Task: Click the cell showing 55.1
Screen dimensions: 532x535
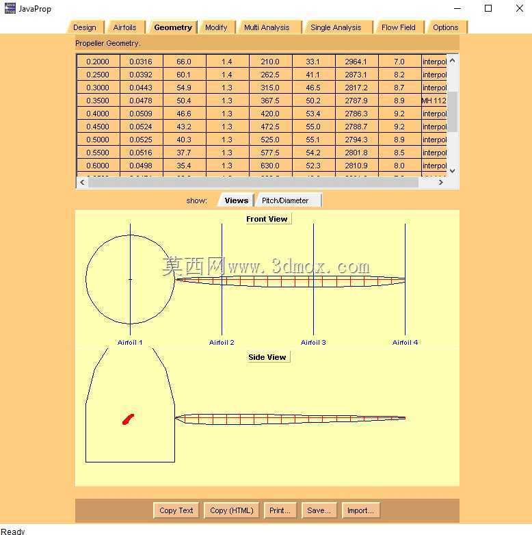Action: (x=313, y=140)
